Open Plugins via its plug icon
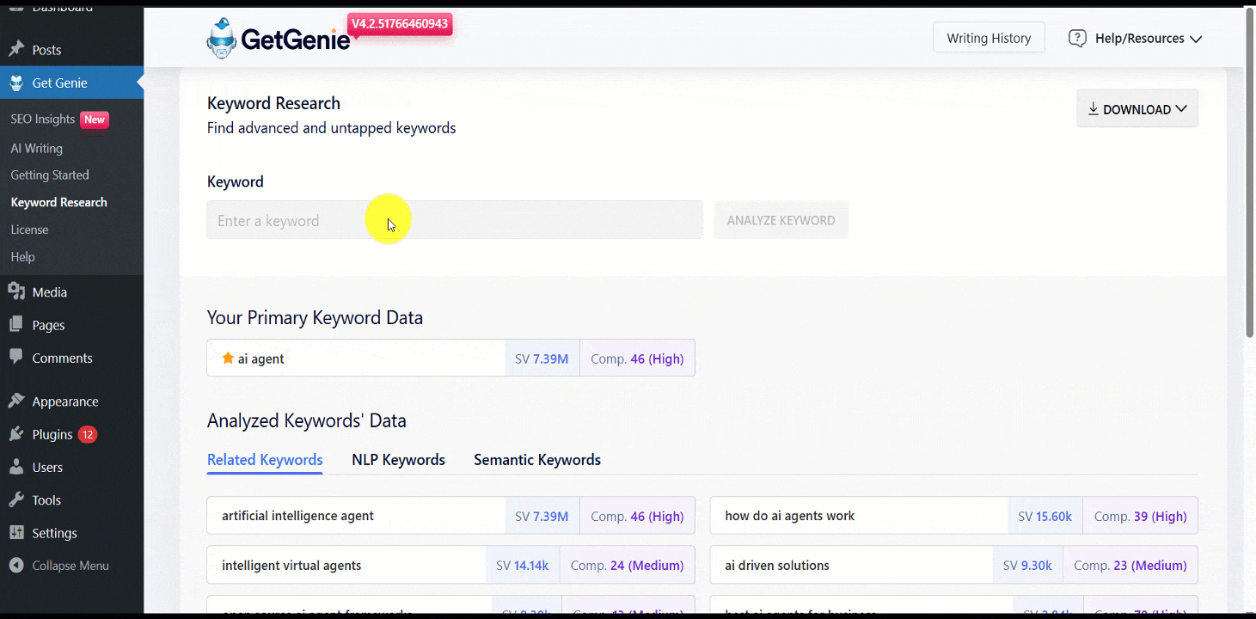Viewport: 1256px width, 619px height. 17,433
